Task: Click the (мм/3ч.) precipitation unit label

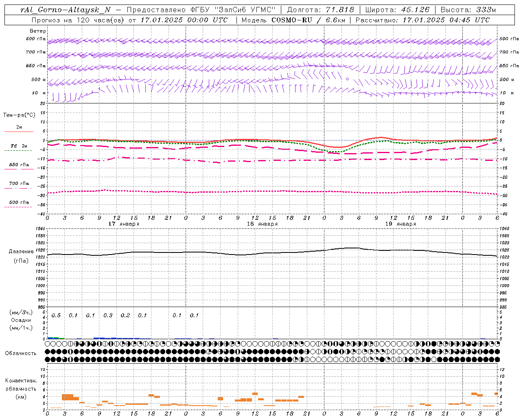Action: coord(21,312)
